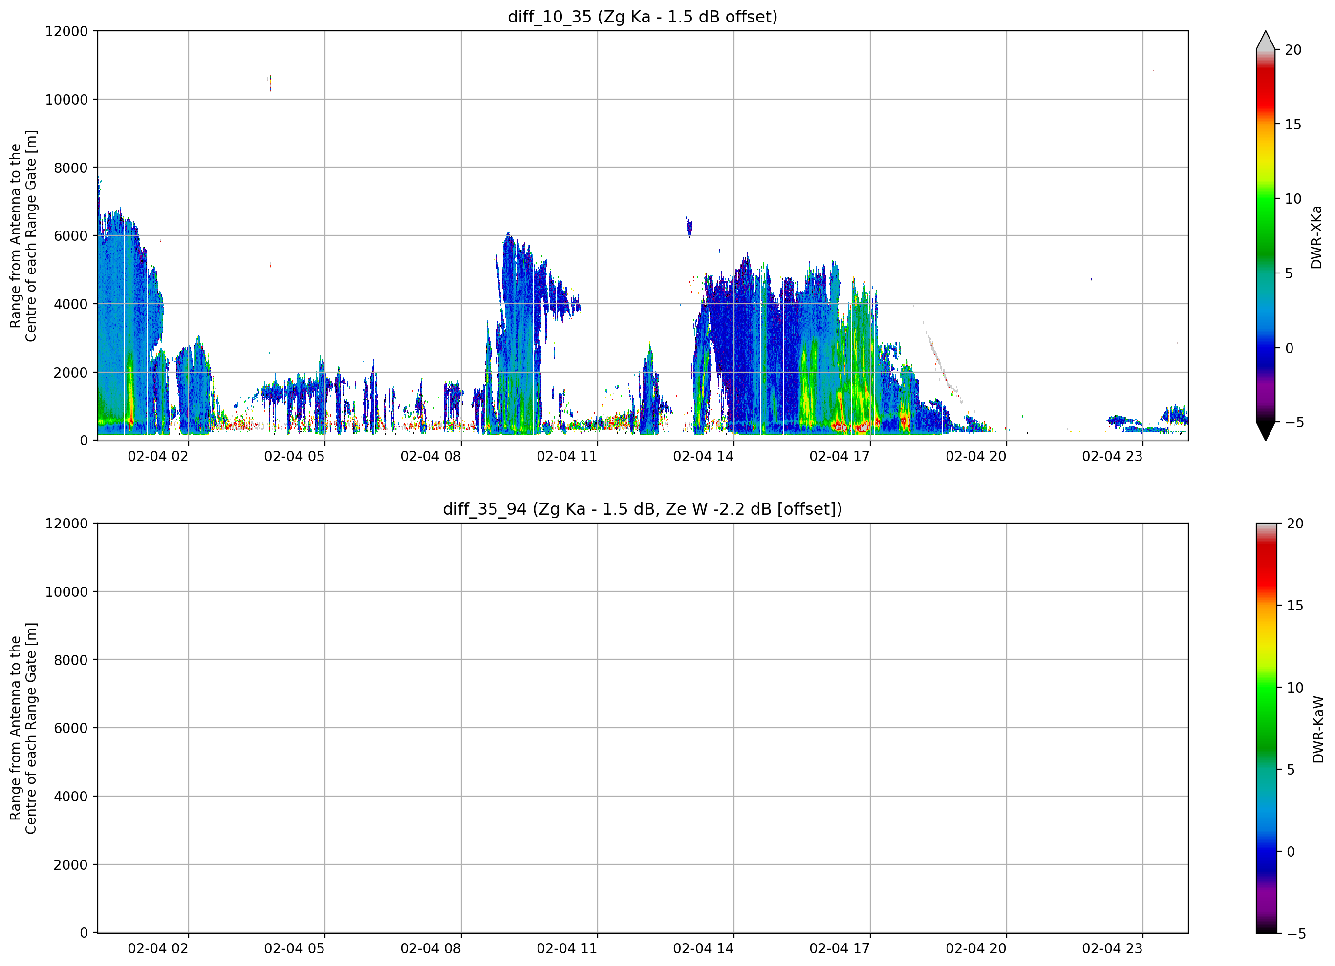Viewport: 1335px width, 966px height.
Task: Click the small isolated echo above 6000 m
Action: 689,227
